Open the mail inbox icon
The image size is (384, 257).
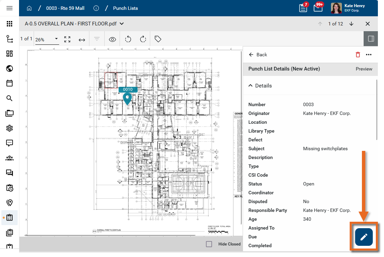(318, 8)
